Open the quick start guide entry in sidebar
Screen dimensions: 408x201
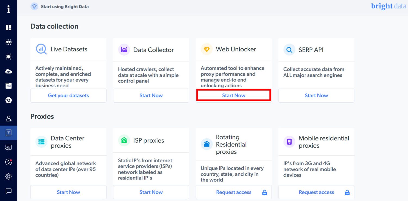click(8, 133)
